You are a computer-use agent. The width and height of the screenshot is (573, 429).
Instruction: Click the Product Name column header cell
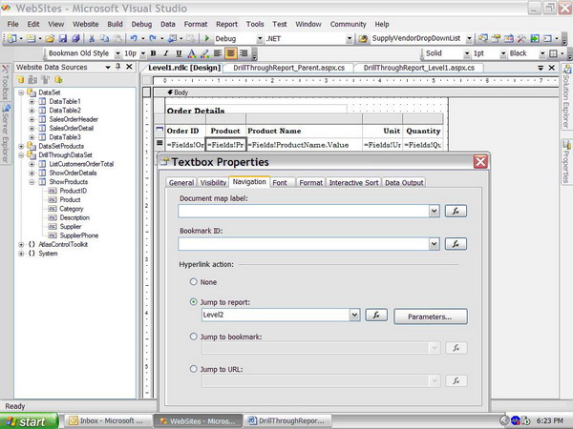click(304, 131)
